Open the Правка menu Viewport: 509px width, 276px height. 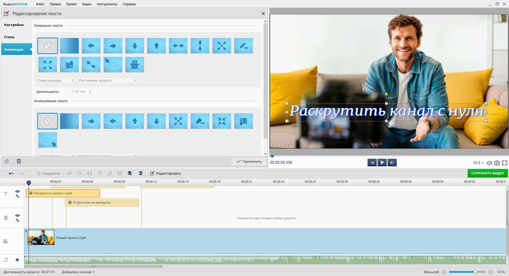pyautogui.click(x=55, y=4)
